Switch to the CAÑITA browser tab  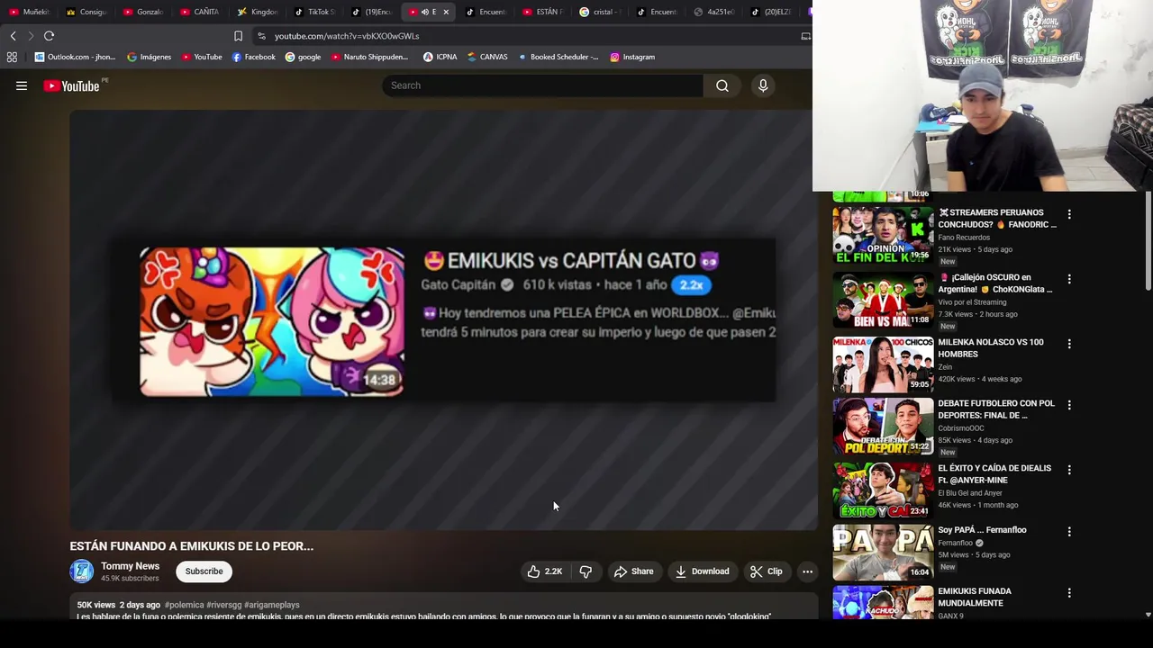pyautogui.click(x=200, y=12)
